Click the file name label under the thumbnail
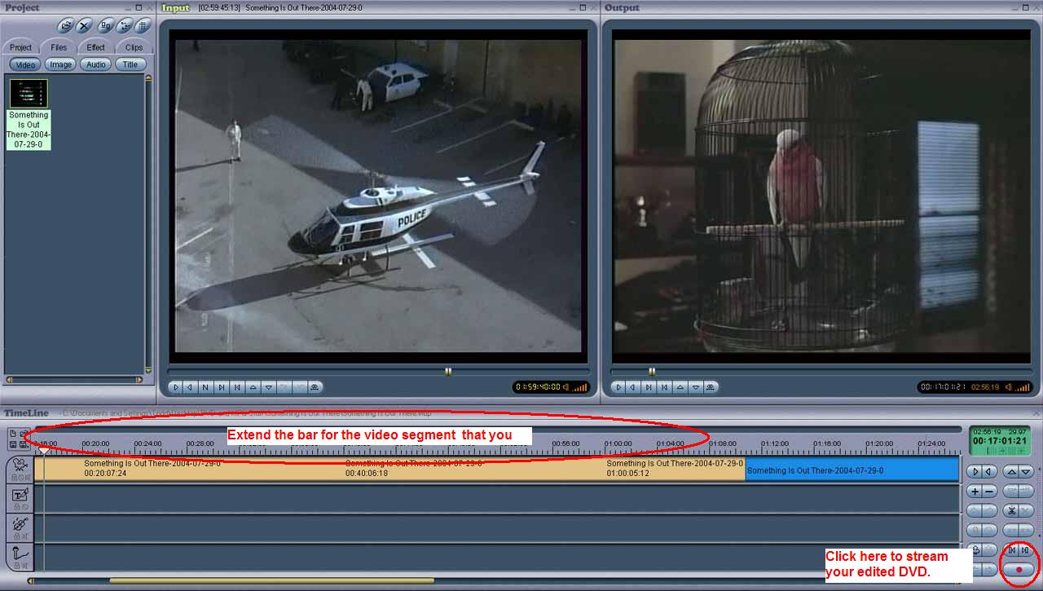This screenshot has height=591, width=1043. click(29, 130)
